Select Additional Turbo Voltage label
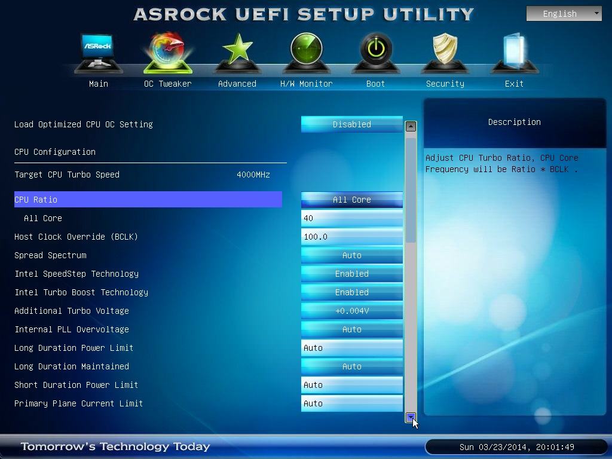The image size is (612, 459). tap(72, 311)
